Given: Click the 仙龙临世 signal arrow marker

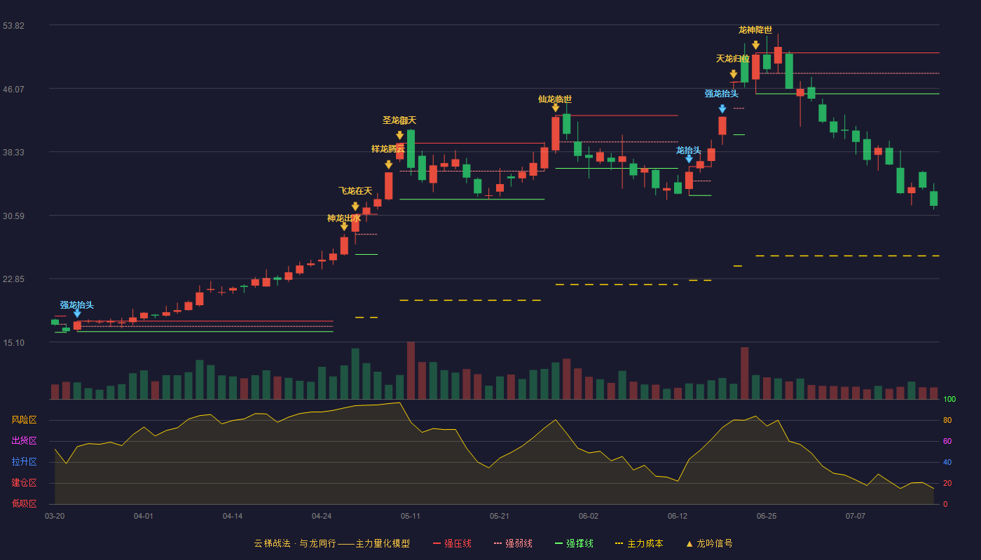Looking at the screenshot, I should click(x=555, y=108).
